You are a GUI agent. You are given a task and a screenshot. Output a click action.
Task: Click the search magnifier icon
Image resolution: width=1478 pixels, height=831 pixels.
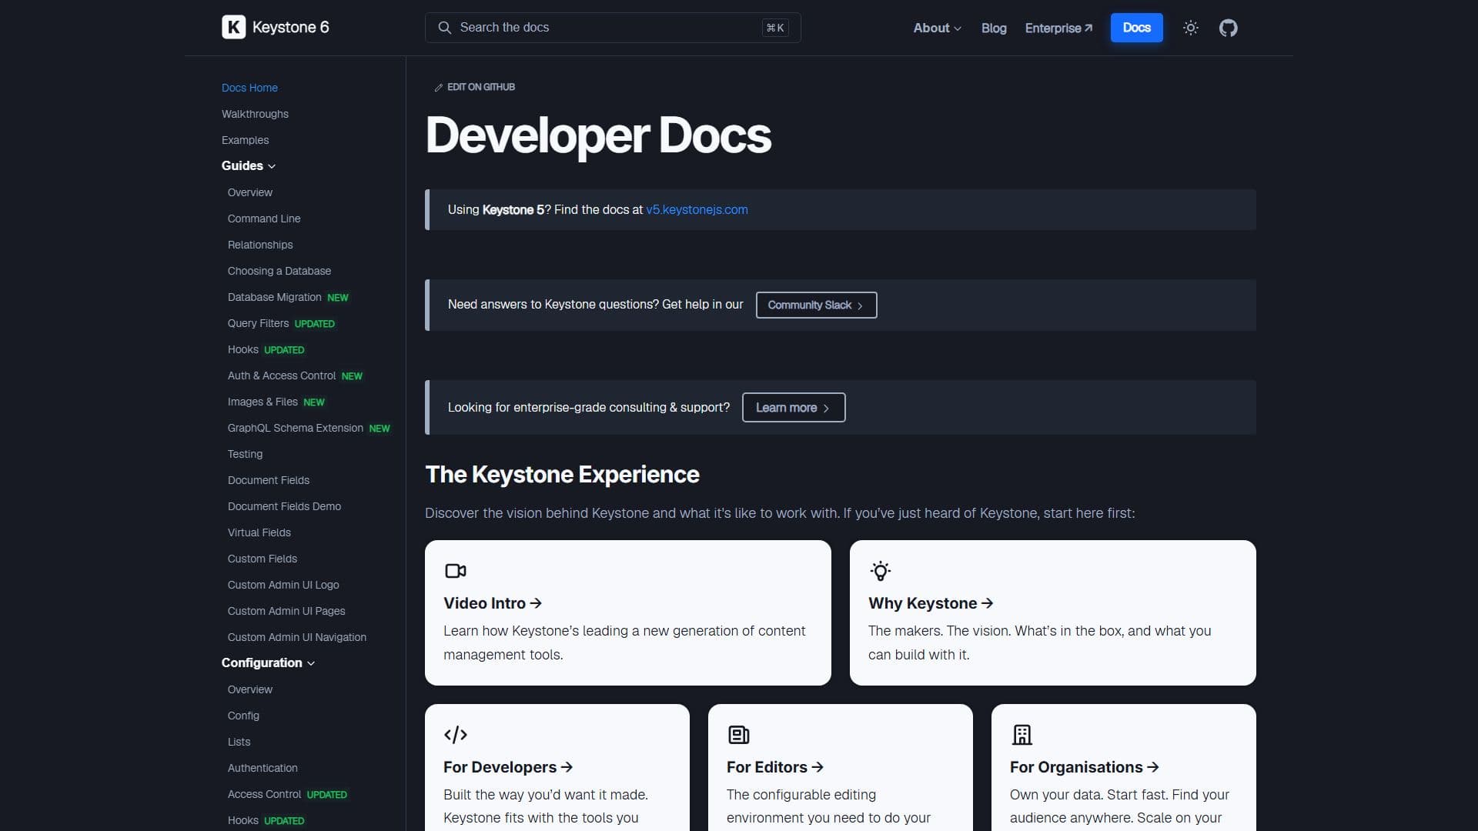pos(444,28)
